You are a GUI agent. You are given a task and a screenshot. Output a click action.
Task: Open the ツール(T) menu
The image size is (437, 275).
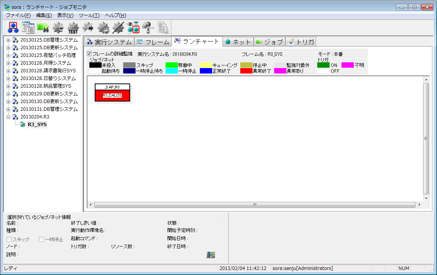[x=89, y=15]
